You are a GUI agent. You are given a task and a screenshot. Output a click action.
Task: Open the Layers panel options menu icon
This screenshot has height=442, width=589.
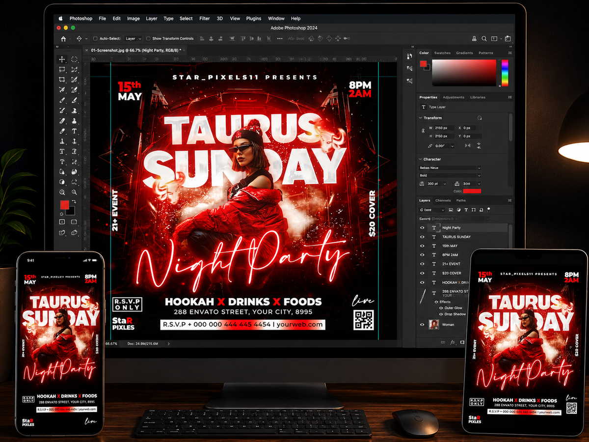510,200
